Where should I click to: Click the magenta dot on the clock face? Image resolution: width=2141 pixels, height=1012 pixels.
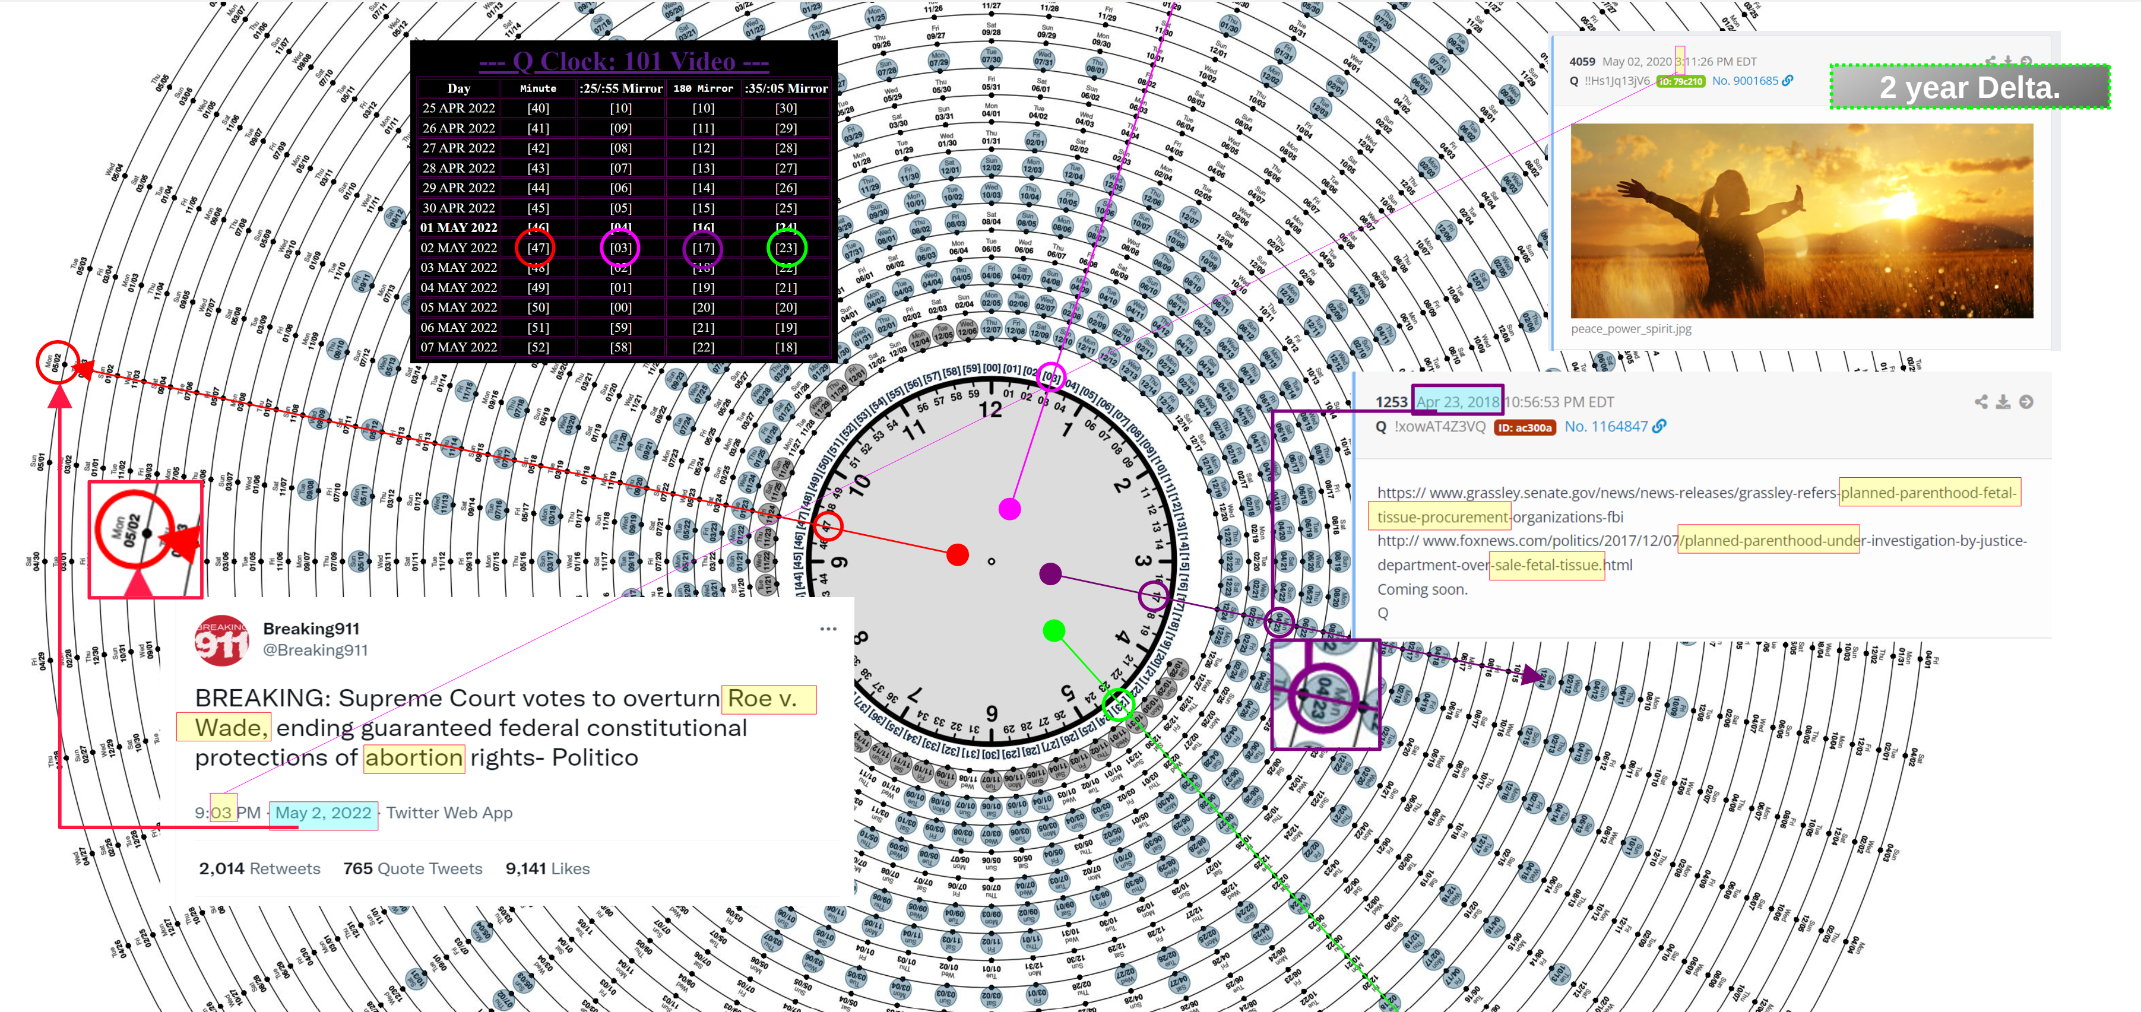coord(1010,509)
